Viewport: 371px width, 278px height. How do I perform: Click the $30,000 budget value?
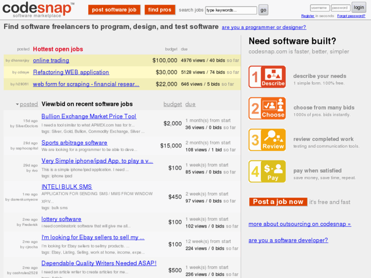pos(166,72)
